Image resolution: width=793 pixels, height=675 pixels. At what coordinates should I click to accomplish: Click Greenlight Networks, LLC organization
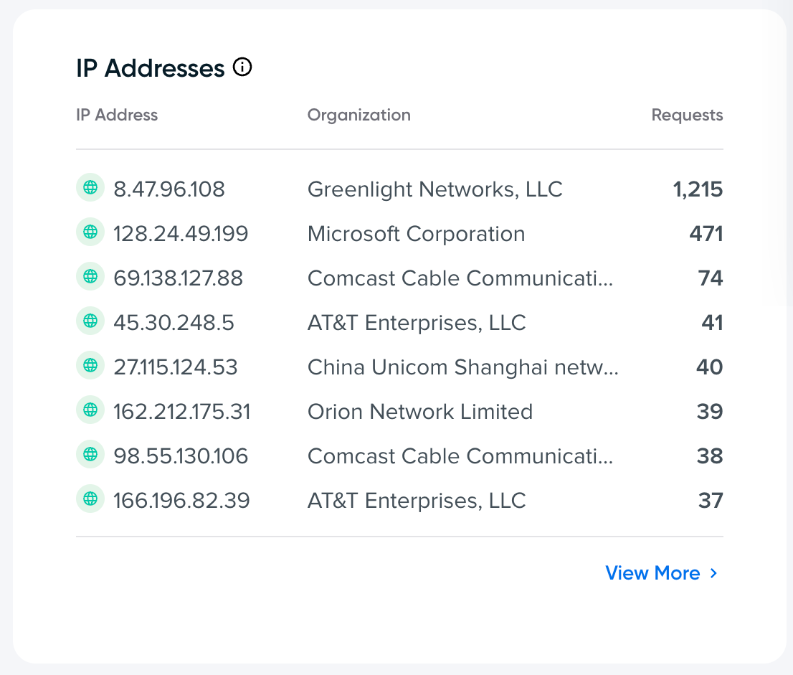435,189
